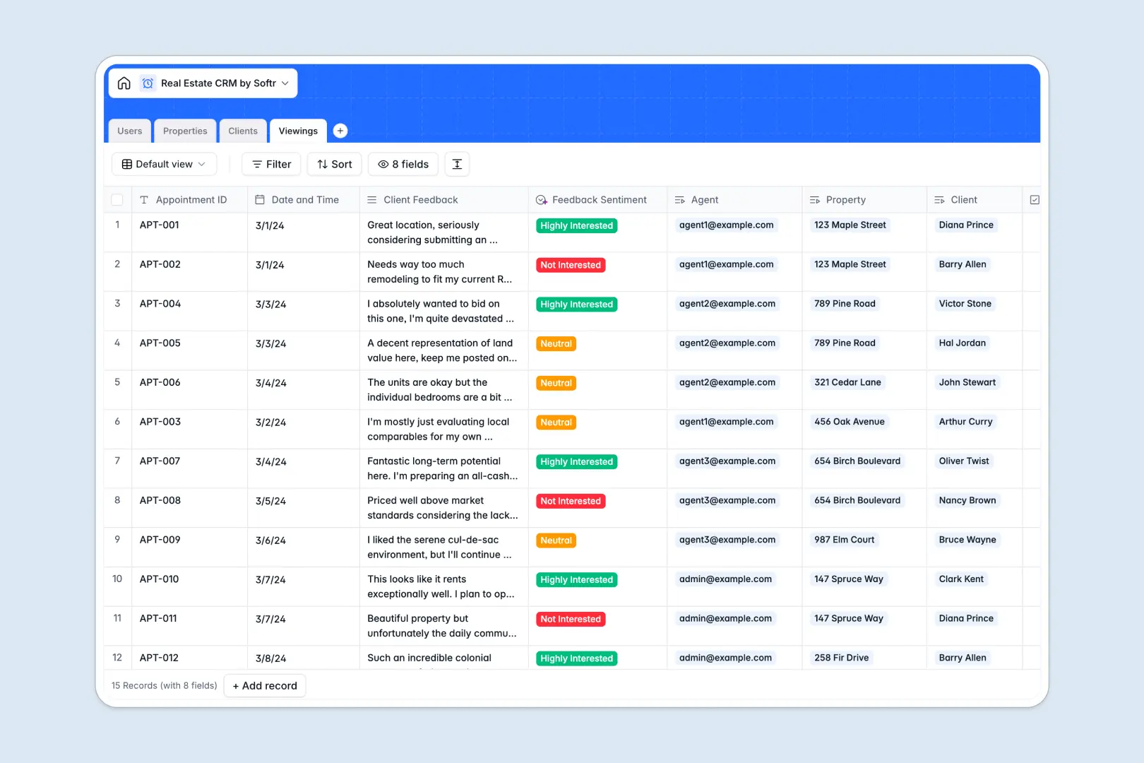Click the plus button to add a new table

coord(340,131)
